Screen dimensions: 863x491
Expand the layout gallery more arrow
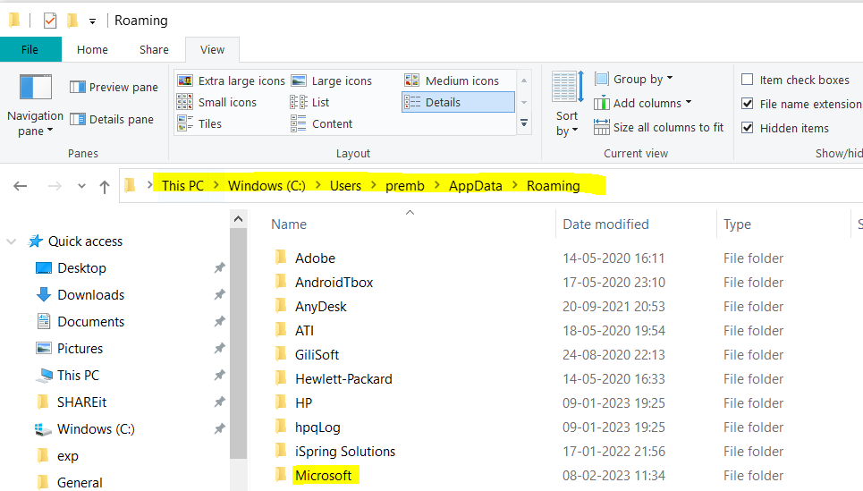click(x=524, y=123)
